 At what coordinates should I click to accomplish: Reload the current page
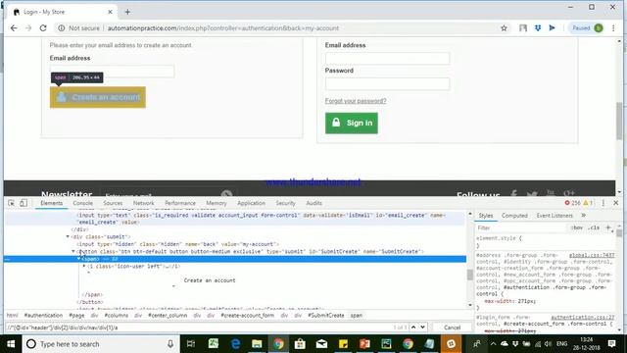pyautogui.click(x=43, y=28)
